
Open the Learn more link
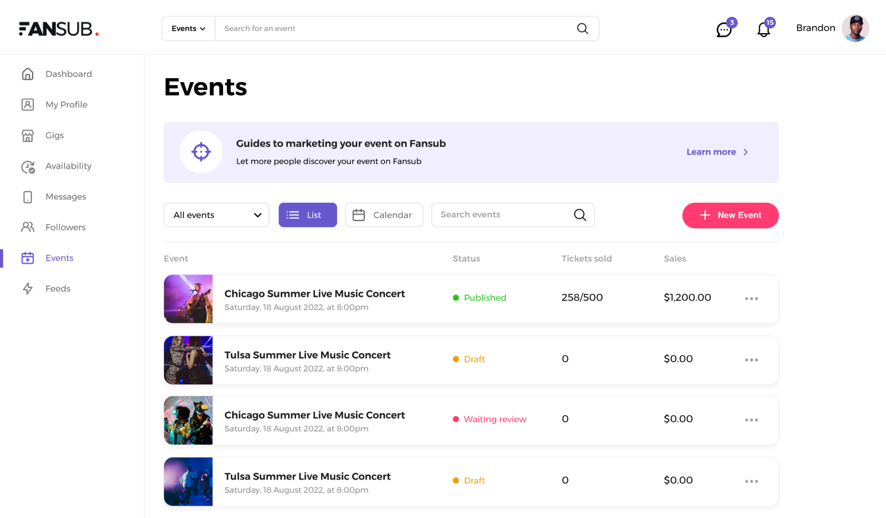711,152
